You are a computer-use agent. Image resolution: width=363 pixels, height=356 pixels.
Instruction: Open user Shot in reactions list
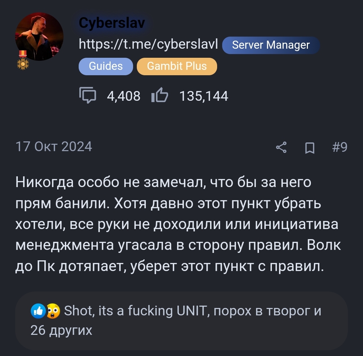78,310
